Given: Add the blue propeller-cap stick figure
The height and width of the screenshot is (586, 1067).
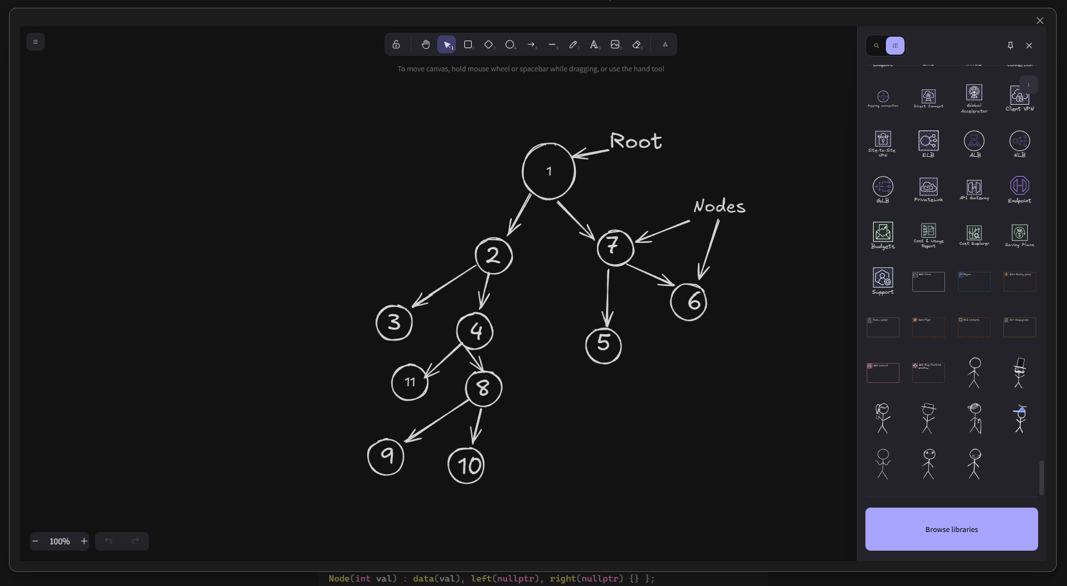Looking at the screenshot, I should [x=1019, y=418].
